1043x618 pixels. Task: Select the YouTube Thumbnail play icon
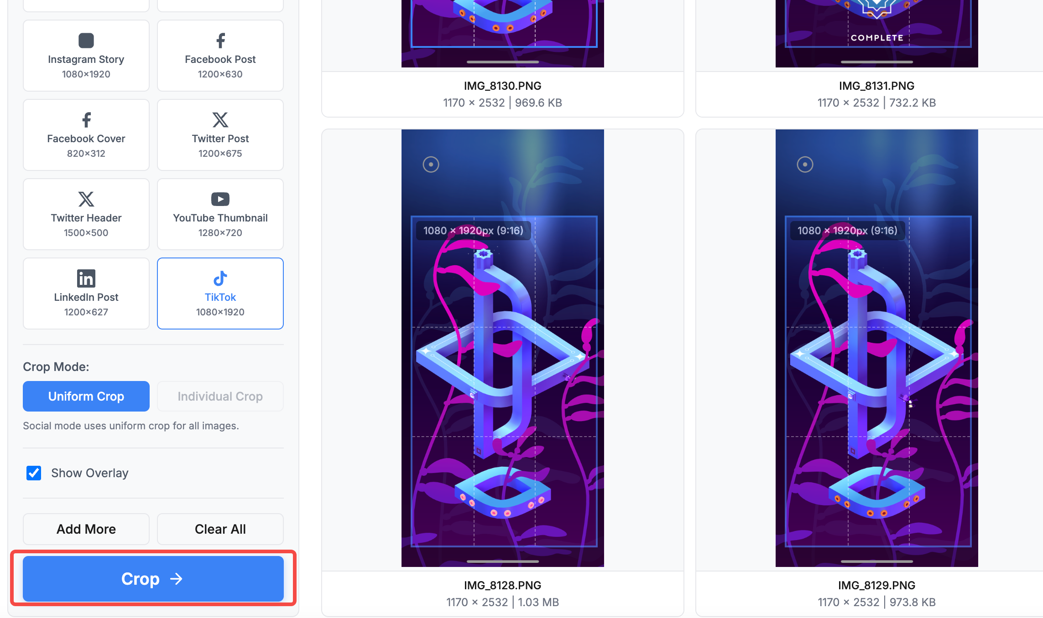pyautogui.click(x=220, y=199)
